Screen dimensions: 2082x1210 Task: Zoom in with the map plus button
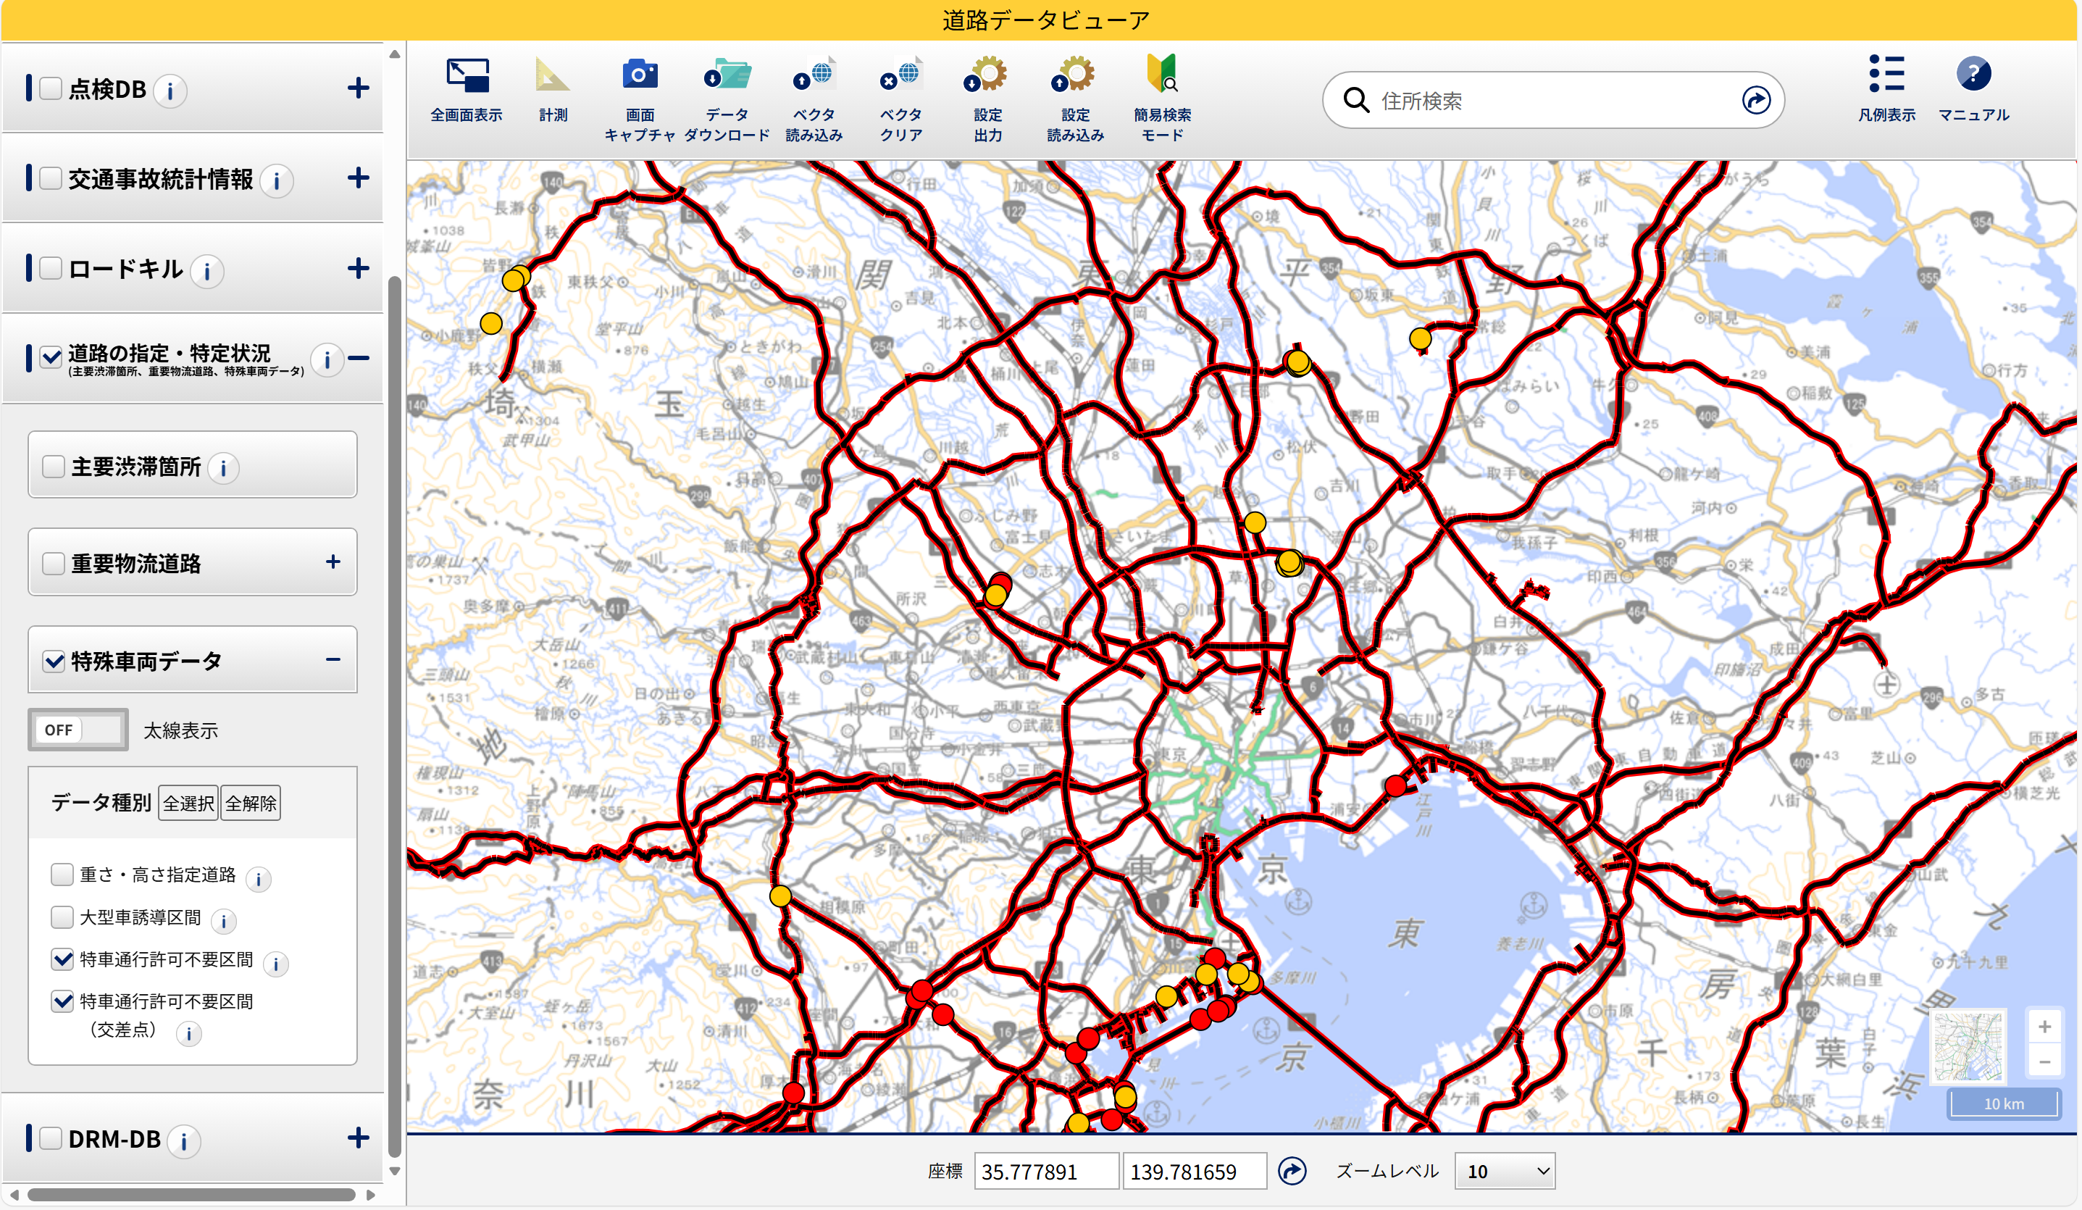(x=2045, y=1027)
